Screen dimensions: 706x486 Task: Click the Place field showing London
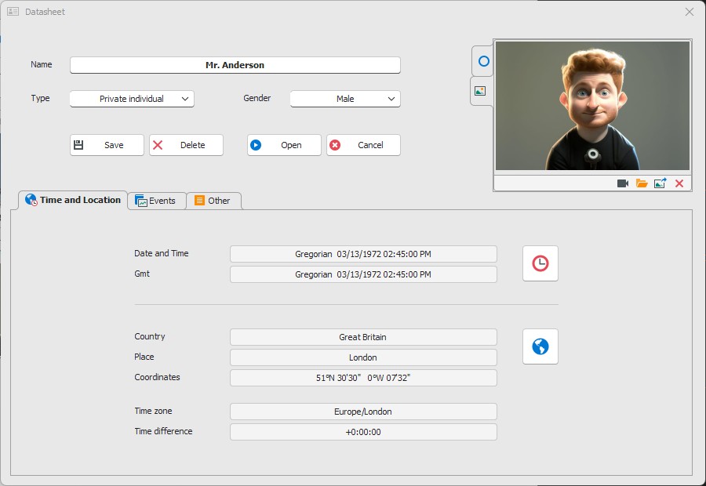pos(363,357)
